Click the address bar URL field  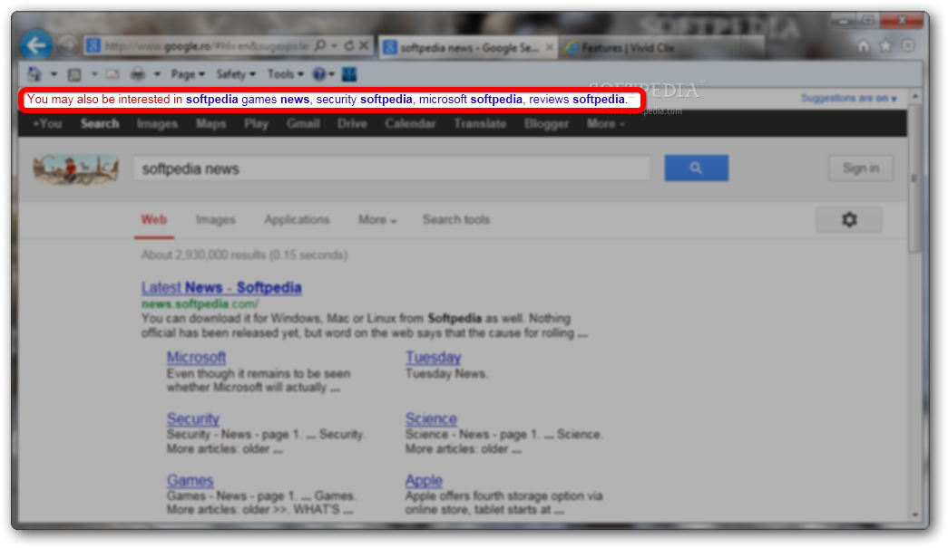(206, 46)
